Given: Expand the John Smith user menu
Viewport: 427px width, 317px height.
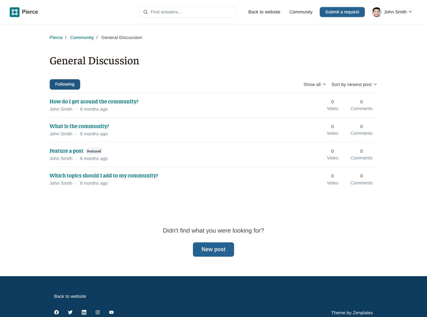Looking at the screenshot, I should click(x=398, y=12).
